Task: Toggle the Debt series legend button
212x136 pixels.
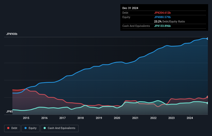Action: [12, 128]
